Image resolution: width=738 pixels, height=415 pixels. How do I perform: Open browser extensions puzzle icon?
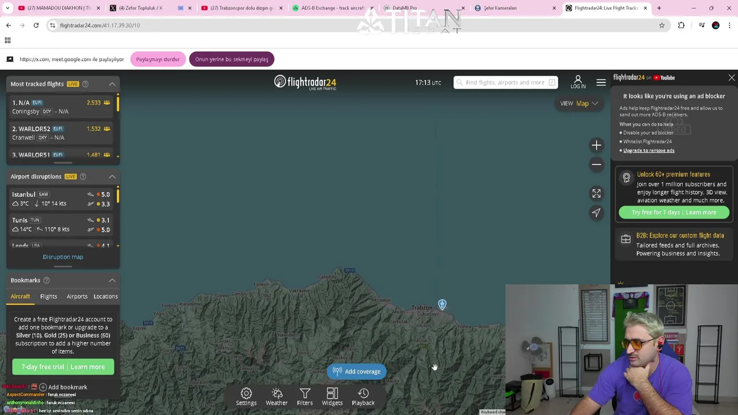[x=681, y=25]
